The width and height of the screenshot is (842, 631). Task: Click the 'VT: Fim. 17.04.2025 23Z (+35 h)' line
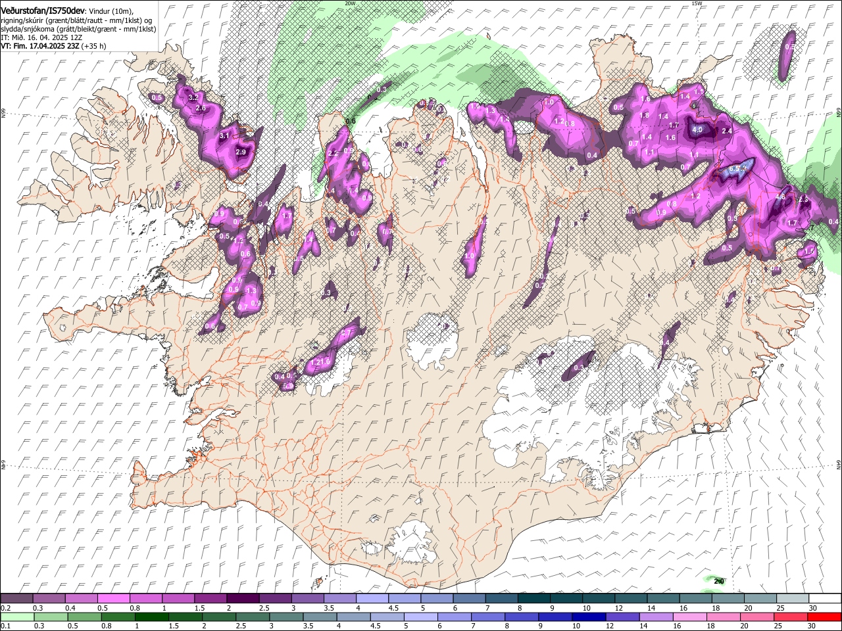coord(53,47)
